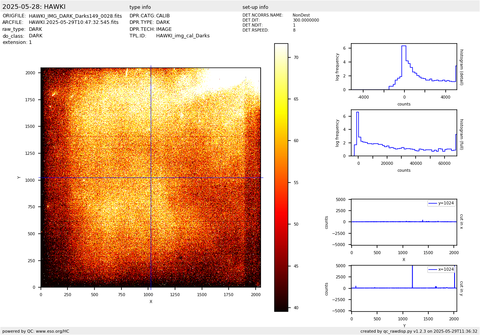
Task: Click the ORIGFILE filename HAWKI_IMG_DARK_Darks149_0028.fits
Action: (75, 16)
